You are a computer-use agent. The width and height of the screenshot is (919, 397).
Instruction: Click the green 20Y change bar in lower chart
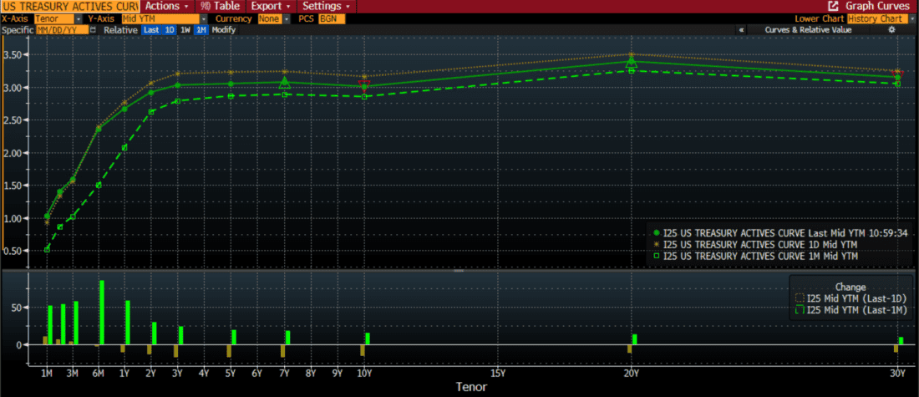(634, 339)
